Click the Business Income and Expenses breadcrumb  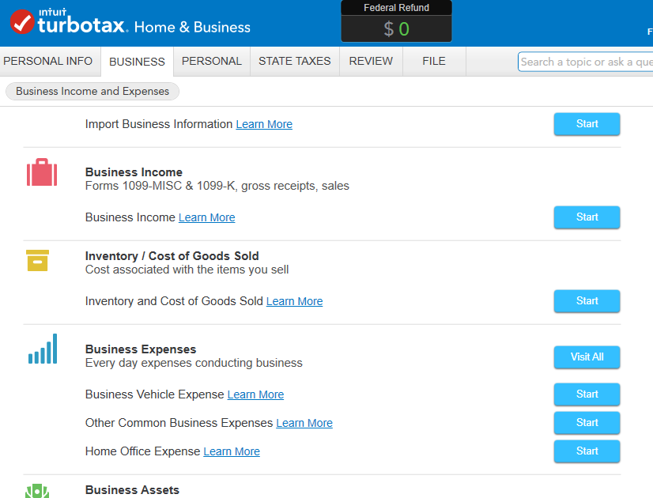tap(92, 91)
